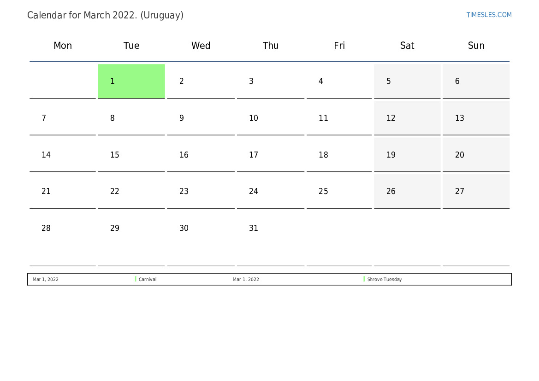This screenshot has width=539, height=381.
Task: Select day 29 in the calendar
Action: (131, 239)
